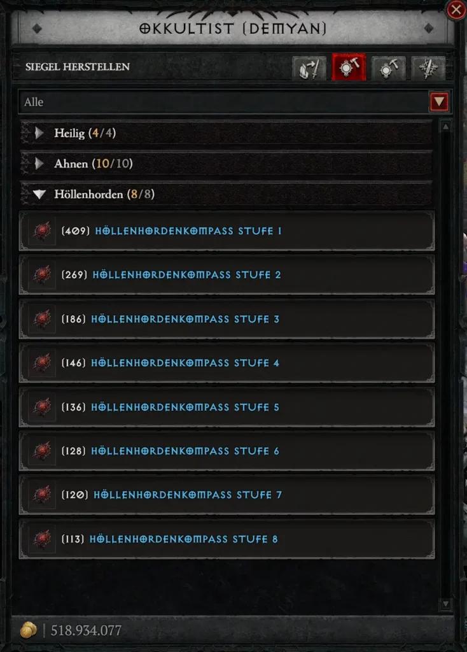Screen dimensions: 467x652
Task: Click the gold coins currency icon
Action: 28,630
